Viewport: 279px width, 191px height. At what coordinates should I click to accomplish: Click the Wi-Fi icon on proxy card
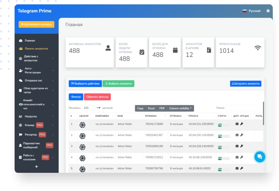pos(258,48)
